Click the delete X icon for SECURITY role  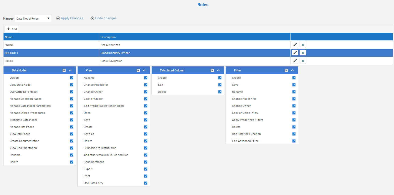pos(303,53)
